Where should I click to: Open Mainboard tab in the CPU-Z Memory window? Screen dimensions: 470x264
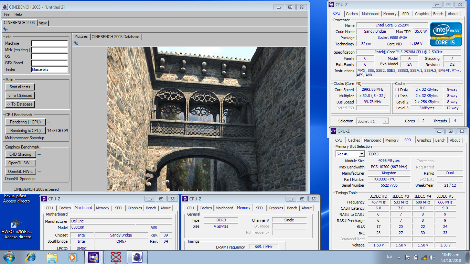click(225, 208)
